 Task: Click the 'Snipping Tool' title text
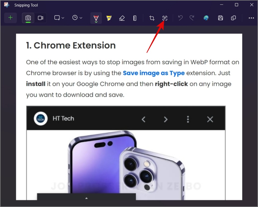pyautogui.click(x=26, y=5)
